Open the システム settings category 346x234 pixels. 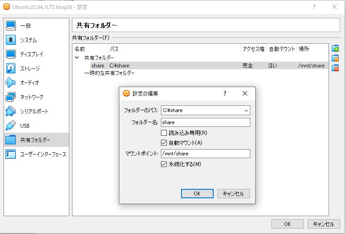[x=36, y=40]
